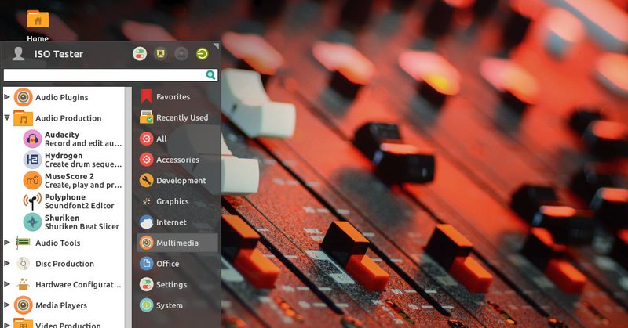
Task: Select the Development category
Action: coord(178,180)
